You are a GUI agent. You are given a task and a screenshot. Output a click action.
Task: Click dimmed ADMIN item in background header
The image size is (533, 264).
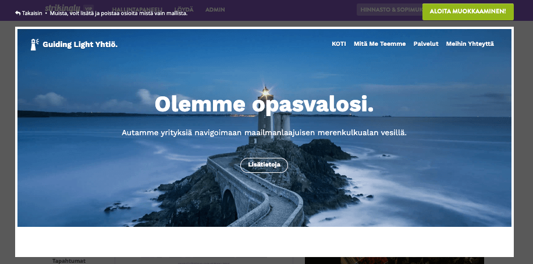click(215, 10)
